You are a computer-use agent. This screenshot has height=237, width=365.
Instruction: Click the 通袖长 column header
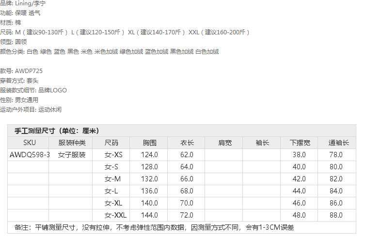pyautogui.click(x=338, y=143)
